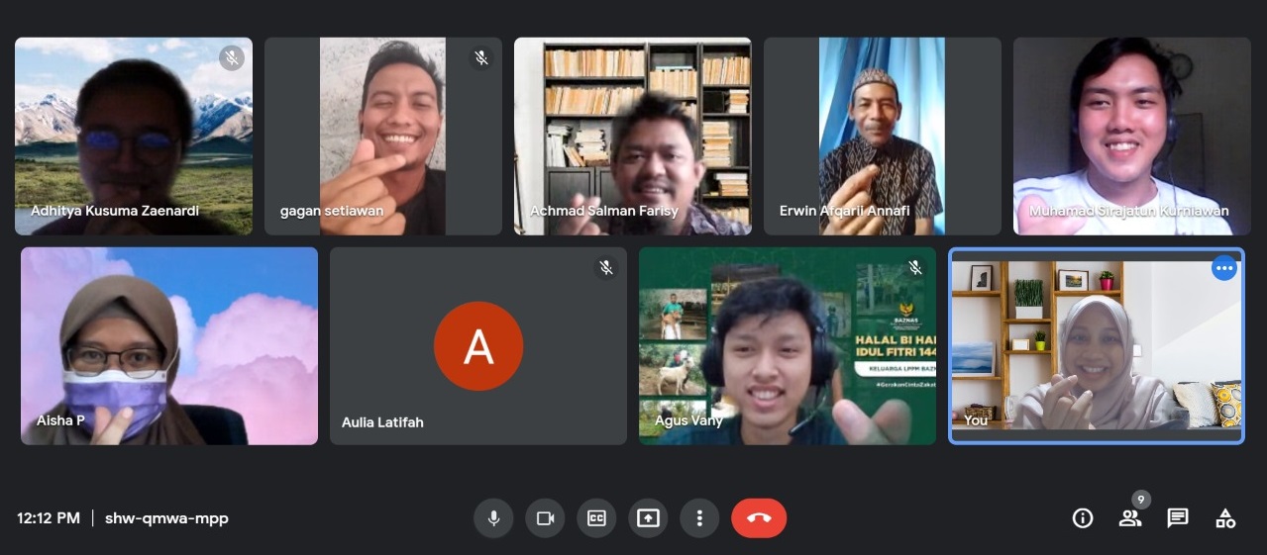
Task: Select Achmad Salman Farisy's video tile
Action: (632, 137)
